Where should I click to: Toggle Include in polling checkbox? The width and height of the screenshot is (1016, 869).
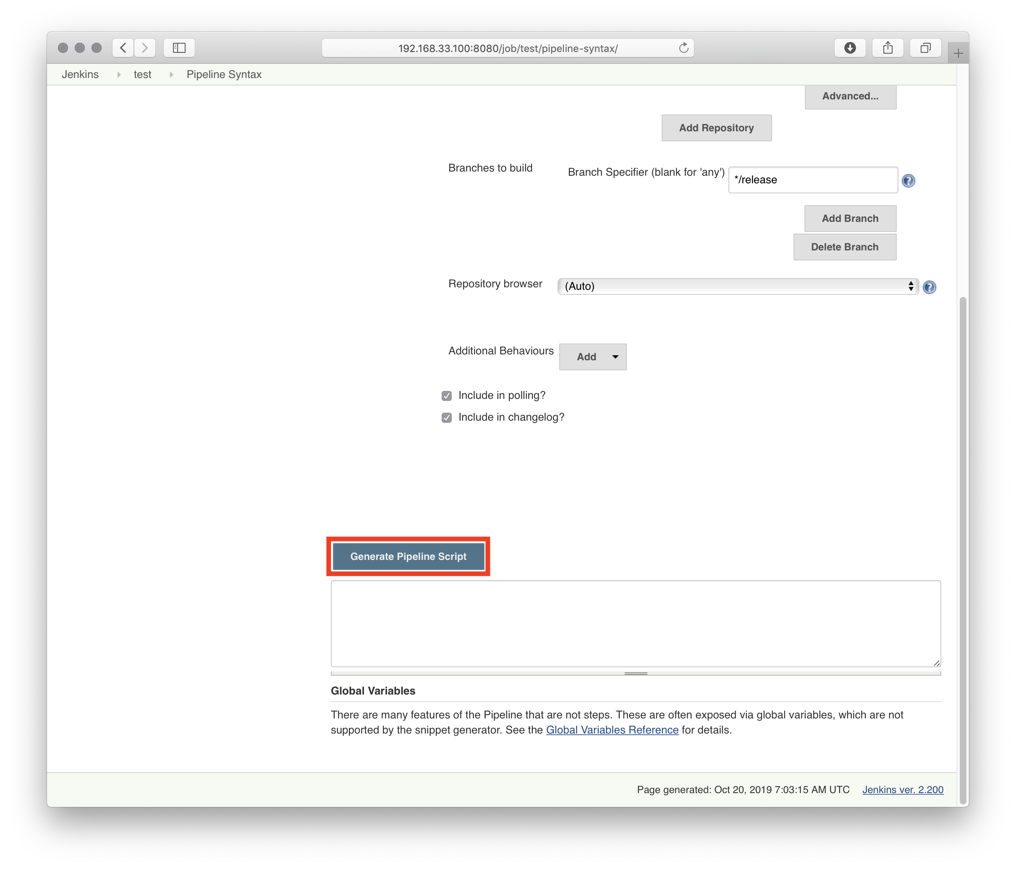pos(446,396)
